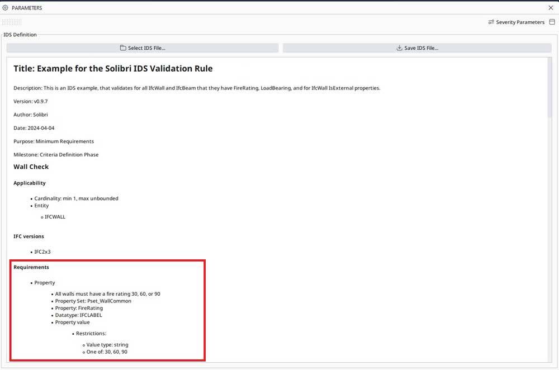This screenshot has height=370, width=559.
Task: Click 'Purpose: Minimum Requirements' text
Action: click(x=54, y=141)
